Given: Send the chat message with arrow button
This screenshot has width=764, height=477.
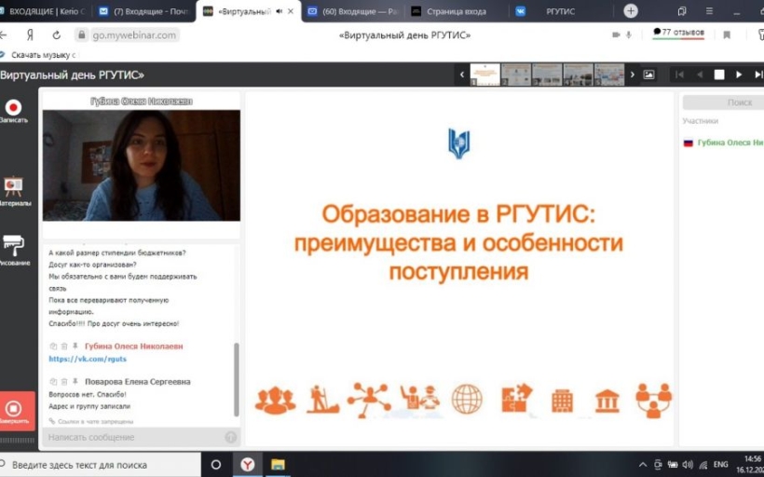Looking at the screenshot, I should pos(230,437).
